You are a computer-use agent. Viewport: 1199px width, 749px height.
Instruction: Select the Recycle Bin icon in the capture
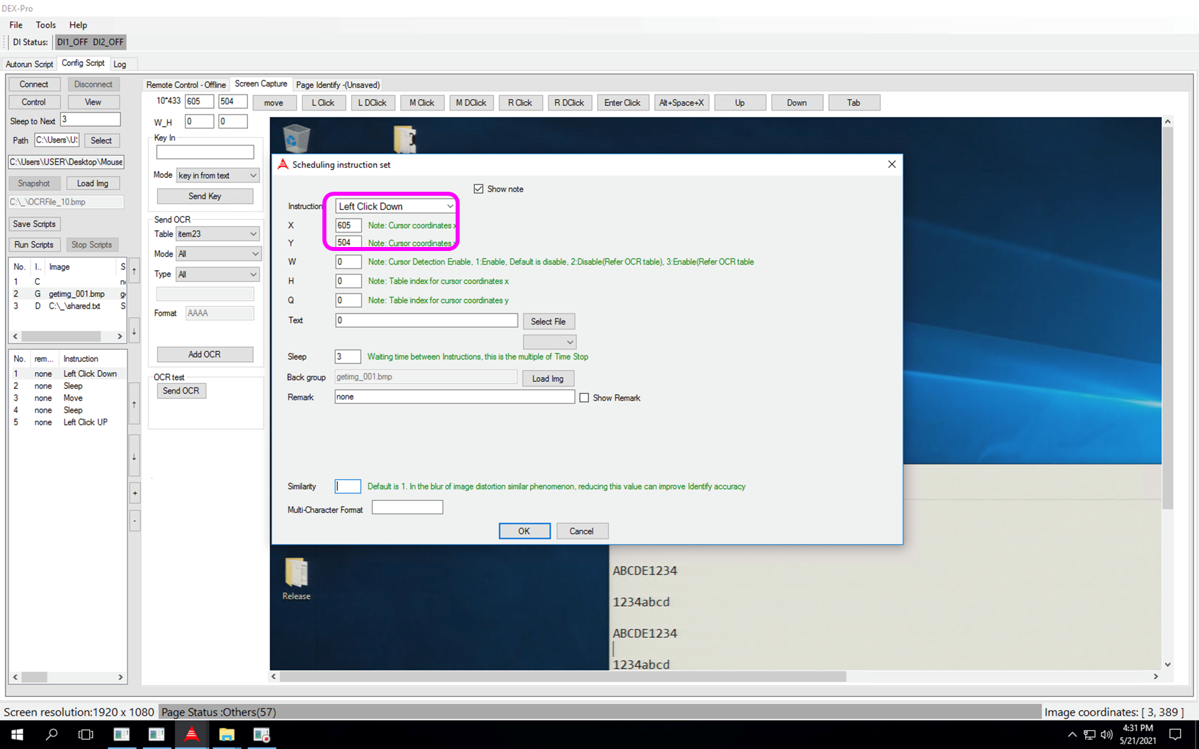pyautogui.click(x=296, y=138)
